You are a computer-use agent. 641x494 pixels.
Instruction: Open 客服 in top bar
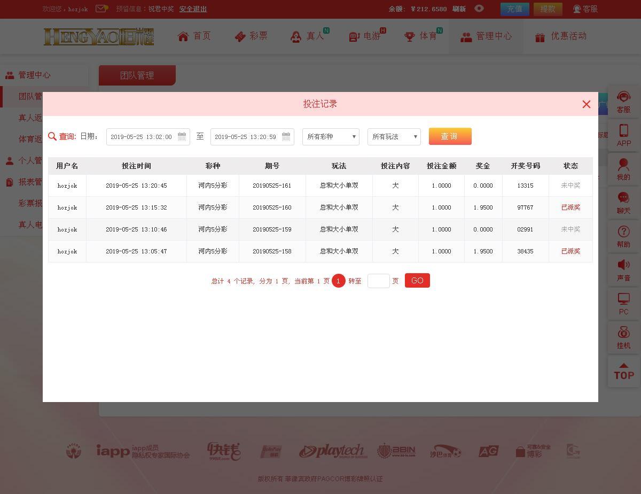pyautogui.click(x=585, y=9)
